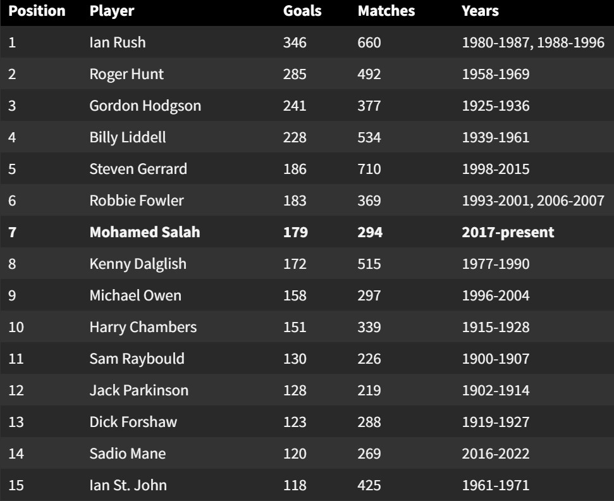This screenshot has width=614, height=501.
Task: Click Michael Owen's goals value 158
Action: tap(295, 295)
